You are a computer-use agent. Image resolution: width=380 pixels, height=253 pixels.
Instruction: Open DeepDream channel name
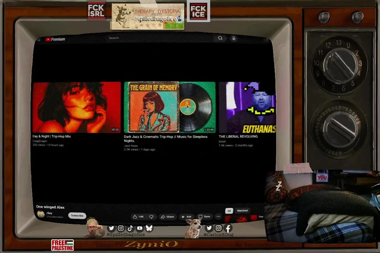[x=40, y=141]
